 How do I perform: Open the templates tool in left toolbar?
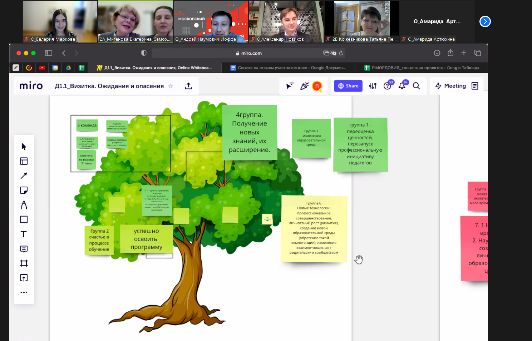coord(24,161)
